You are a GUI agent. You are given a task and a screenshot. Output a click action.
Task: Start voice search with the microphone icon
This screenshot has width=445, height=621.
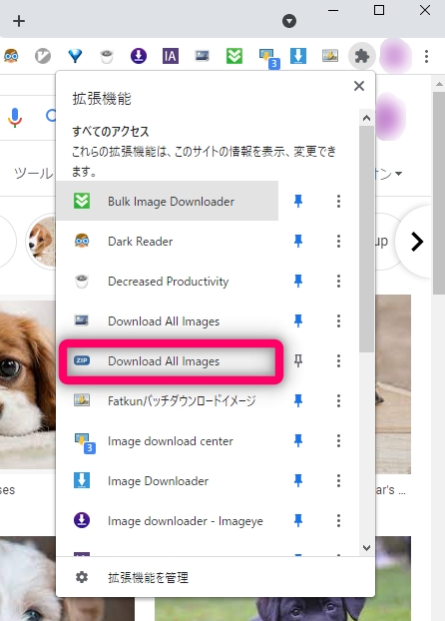coord(15,117)
